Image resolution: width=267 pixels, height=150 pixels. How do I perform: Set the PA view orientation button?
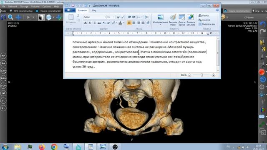coord(3,63)
